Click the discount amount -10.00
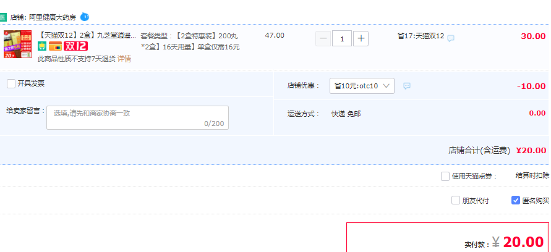The height and width of the screenshot is (252, 551). tap(531, 86)
